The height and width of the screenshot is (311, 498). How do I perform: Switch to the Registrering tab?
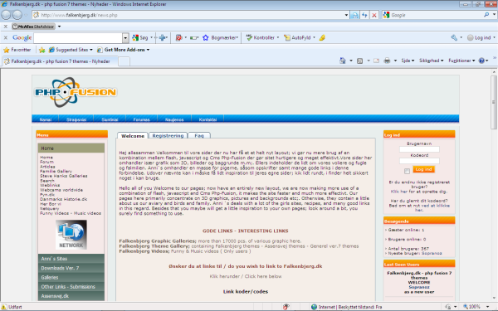168,135
